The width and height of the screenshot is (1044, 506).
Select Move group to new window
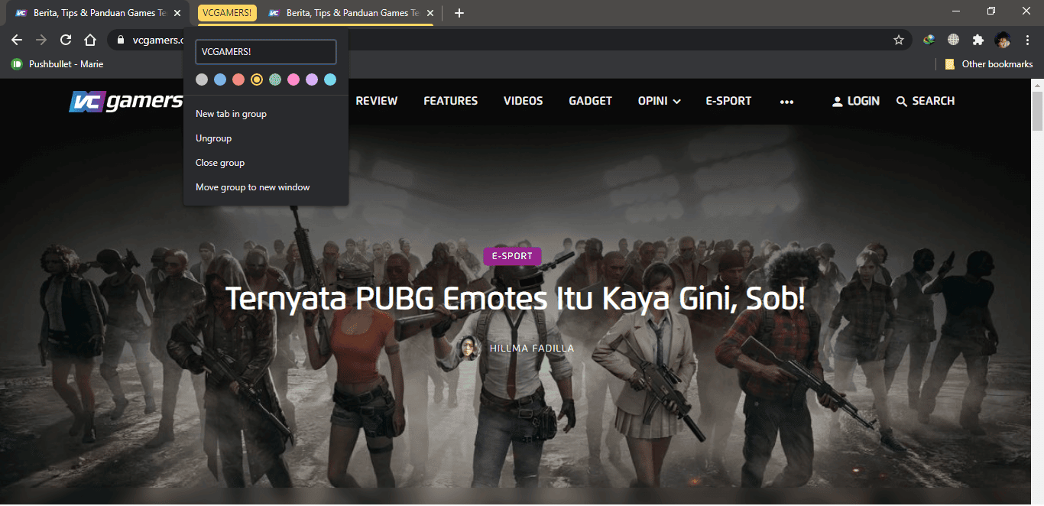[x=266, y=187]
